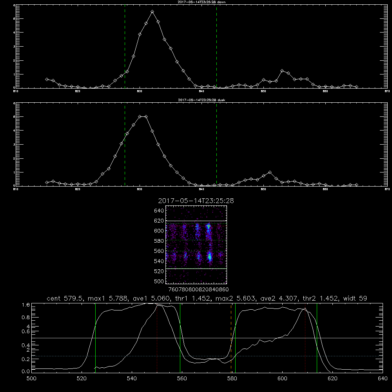Click the orange dashed center line in bottom plot

(231, 338)
